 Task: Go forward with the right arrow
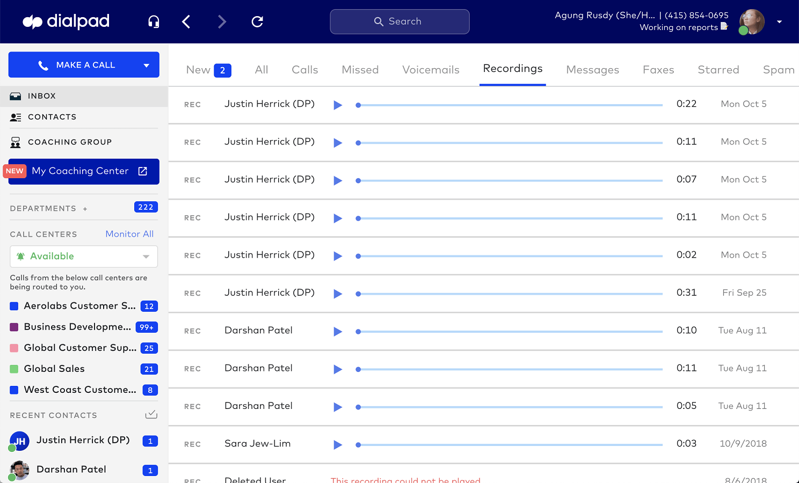pyautogui.click(x=222, y=21)
